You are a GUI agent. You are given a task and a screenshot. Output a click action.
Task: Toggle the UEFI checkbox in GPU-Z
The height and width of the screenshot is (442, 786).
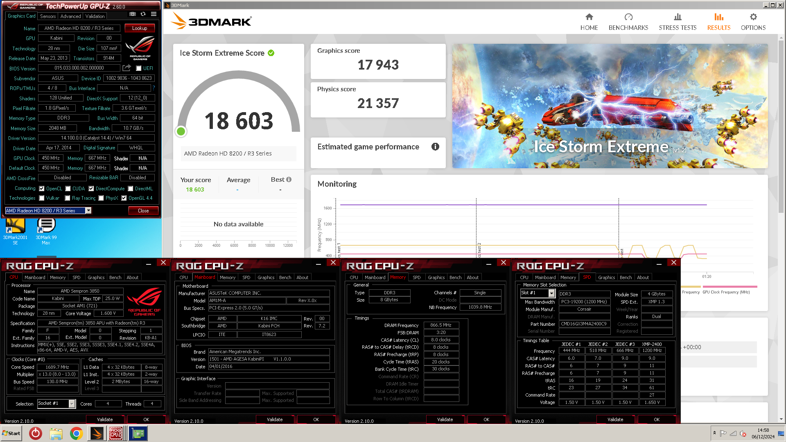(x=139, y=68)
